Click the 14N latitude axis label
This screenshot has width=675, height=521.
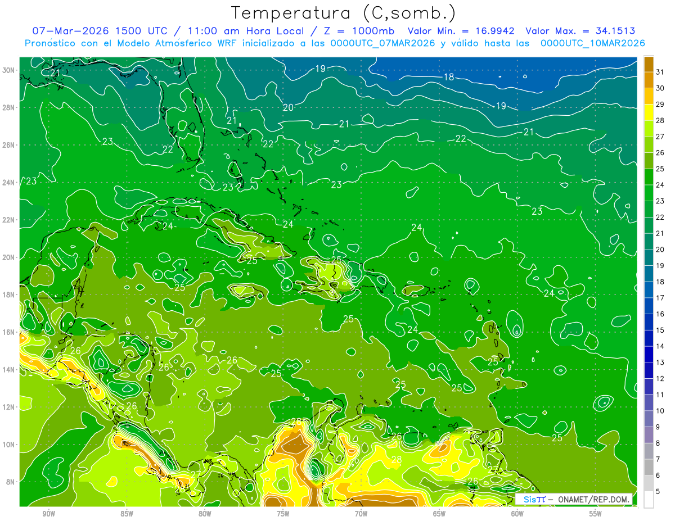coord(8,369)
